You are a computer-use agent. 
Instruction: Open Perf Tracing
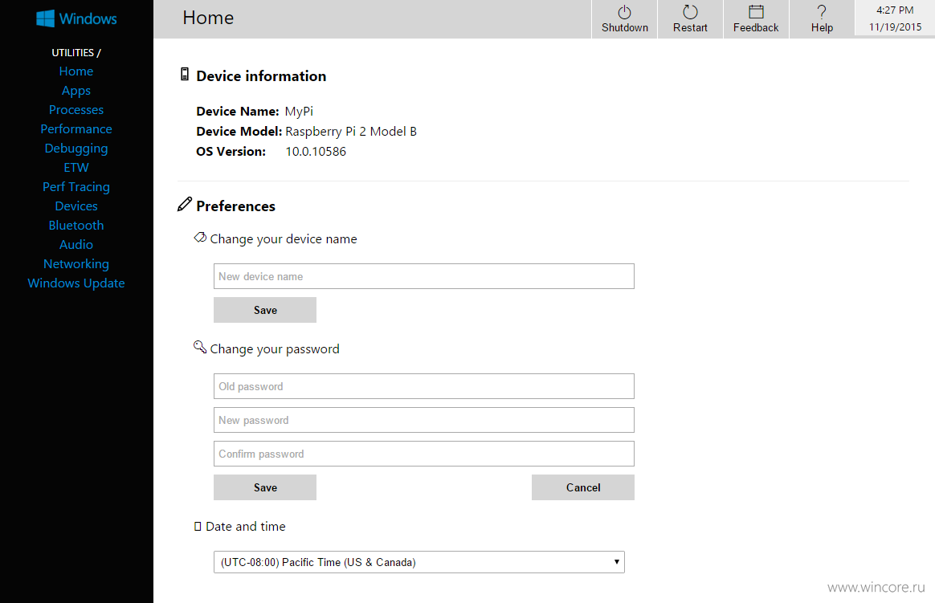[x=76, y=187]
